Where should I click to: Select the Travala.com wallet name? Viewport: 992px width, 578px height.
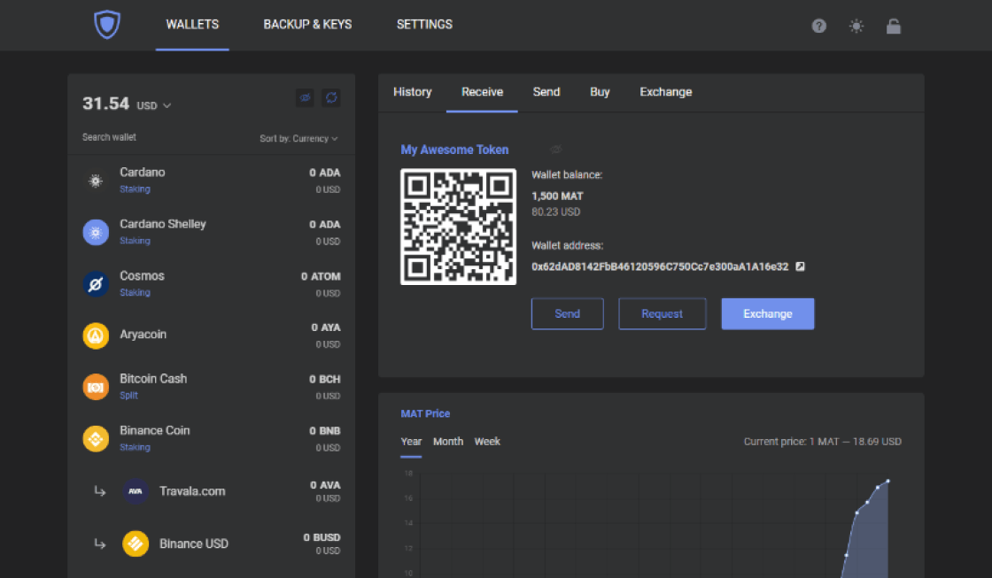click(x=192, y=491)
